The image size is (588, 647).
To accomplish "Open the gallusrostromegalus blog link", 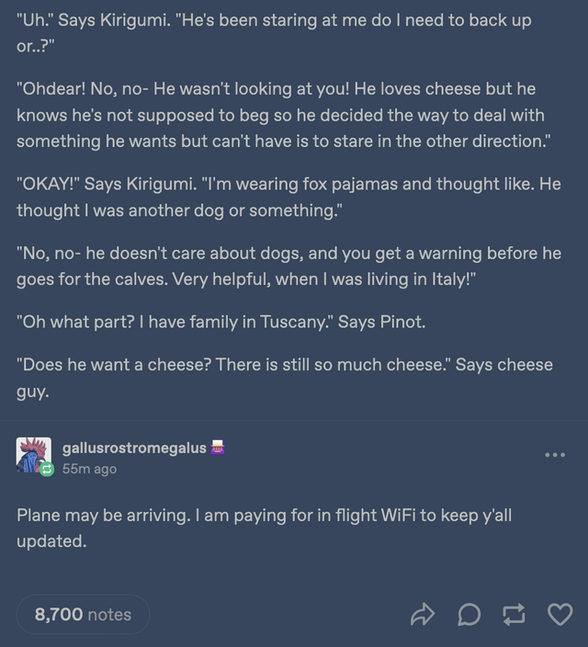I will pyautogui.click(x=134, y=448).
